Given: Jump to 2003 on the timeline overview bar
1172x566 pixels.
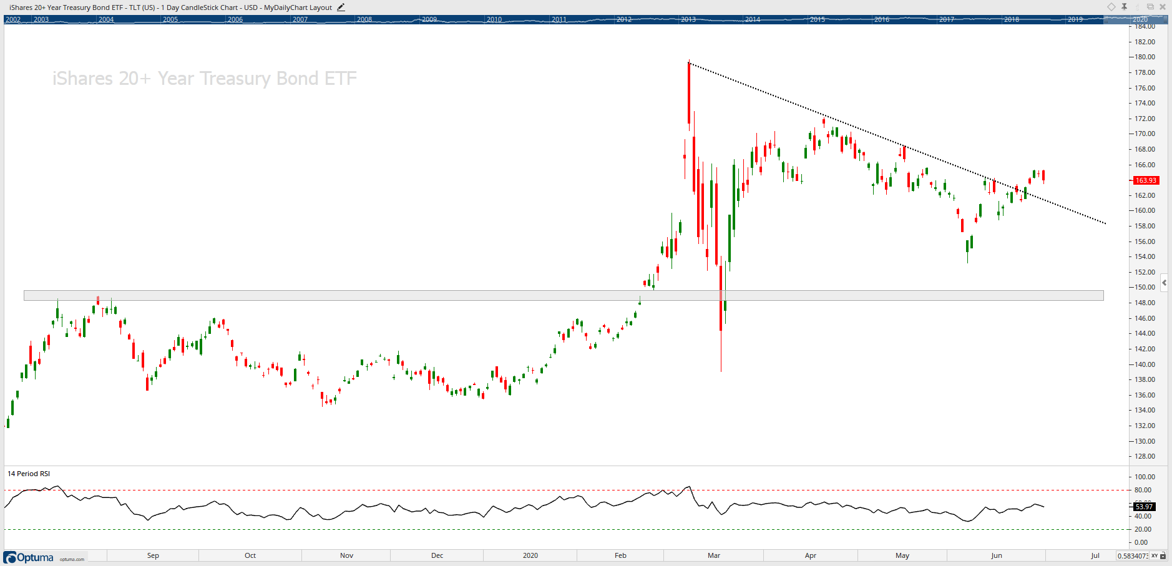Looking at the screenshot, I should [41, 19].
